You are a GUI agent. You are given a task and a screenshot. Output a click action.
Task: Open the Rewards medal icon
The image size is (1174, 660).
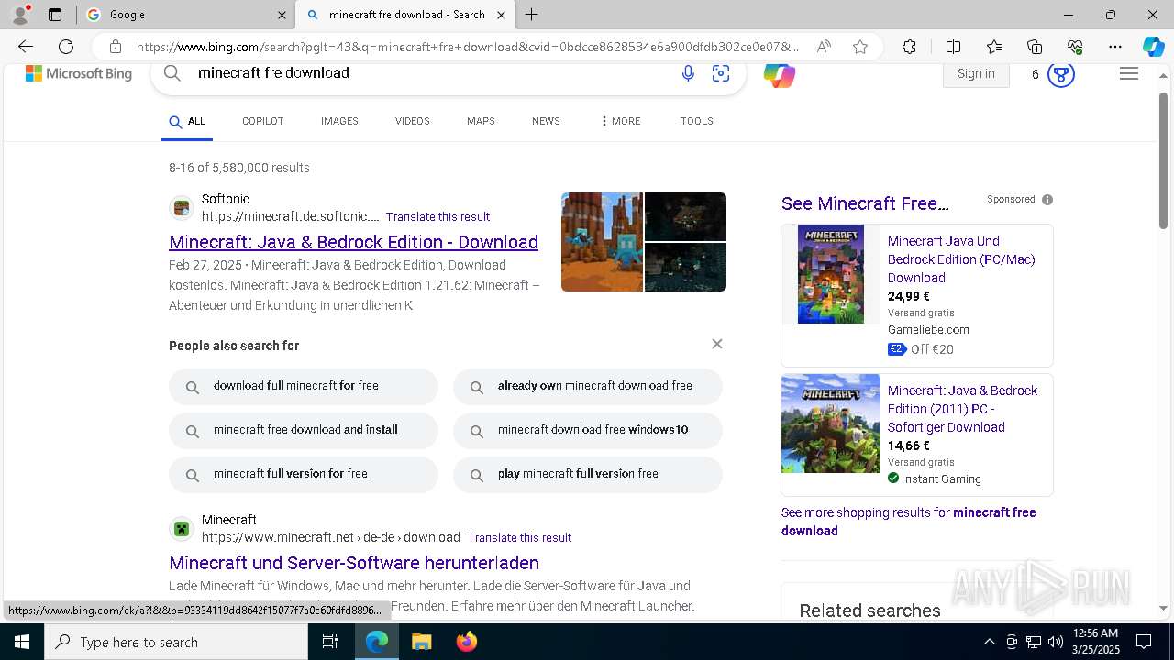(1060, 73)
